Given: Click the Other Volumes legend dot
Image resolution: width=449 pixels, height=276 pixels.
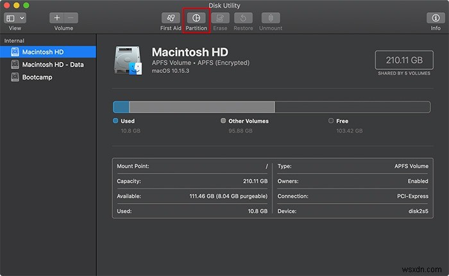Looking at the screenshot, I should 223,120.
